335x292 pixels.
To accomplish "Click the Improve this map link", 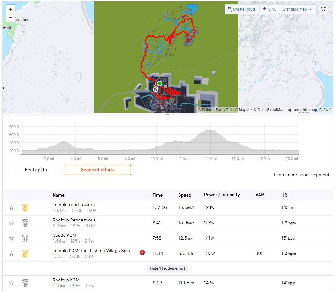I will tap(302, 110).
